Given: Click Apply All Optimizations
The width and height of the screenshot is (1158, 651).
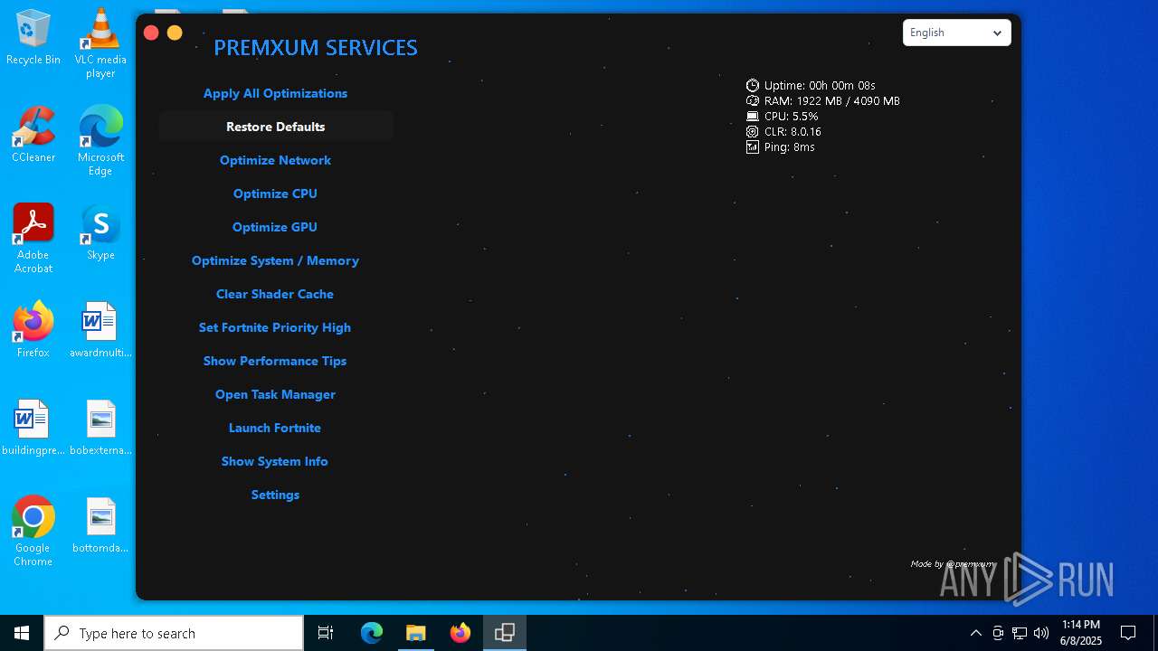Looking at the screenshot, I should (275, 93).
